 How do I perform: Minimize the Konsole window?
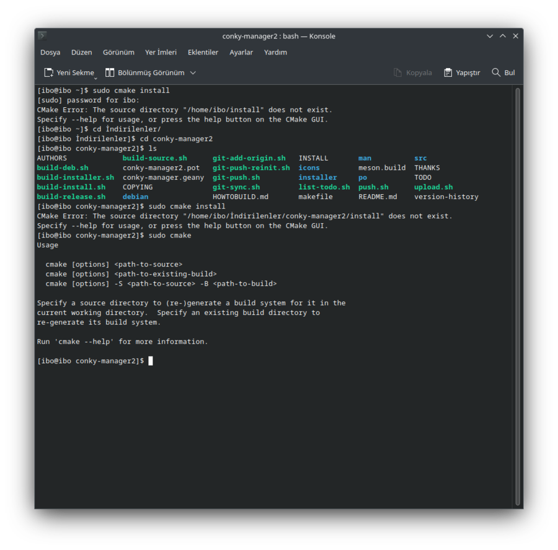490,36
